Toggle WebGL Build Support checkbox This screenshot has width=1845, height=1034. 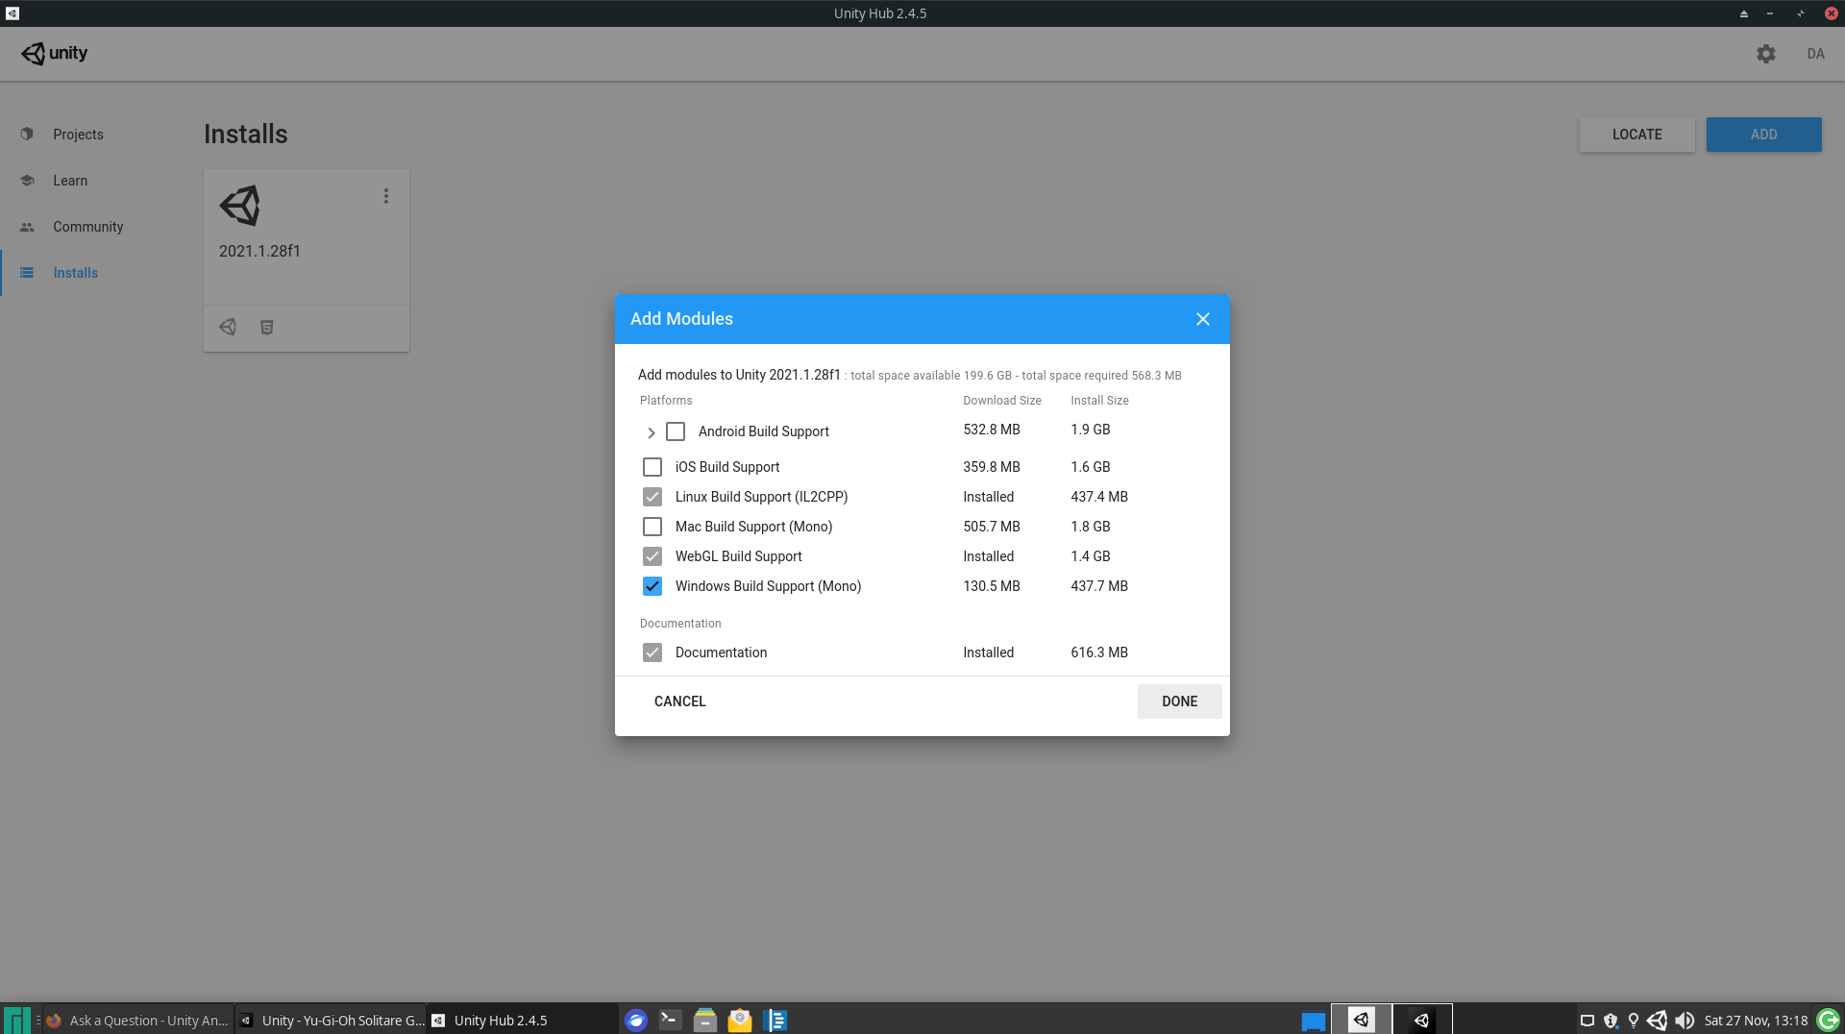pyautogui.click(x=652, y=556)
